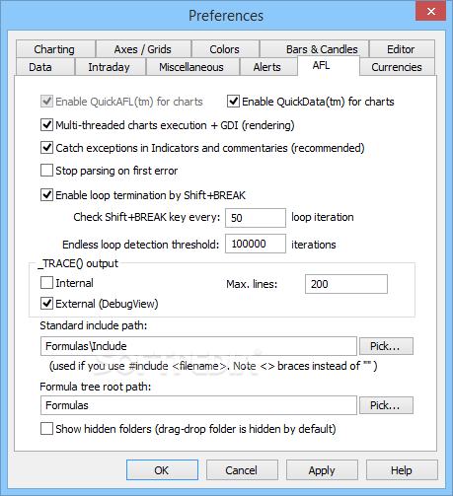Confirm preferences with OK

162,470
